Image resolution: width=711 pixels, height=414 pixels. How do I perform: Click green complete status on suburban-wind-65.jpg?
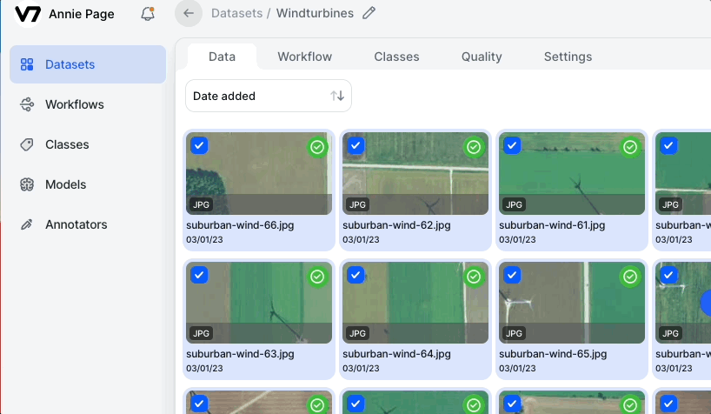pos(630,277)
